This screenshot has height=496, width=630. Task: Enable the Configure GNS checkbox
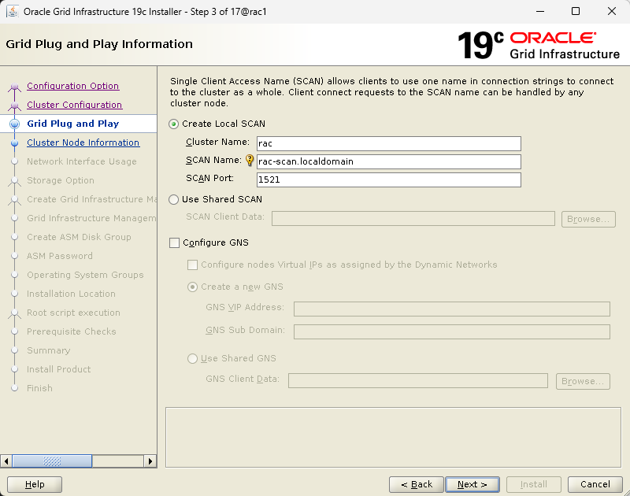coord(174,243)
